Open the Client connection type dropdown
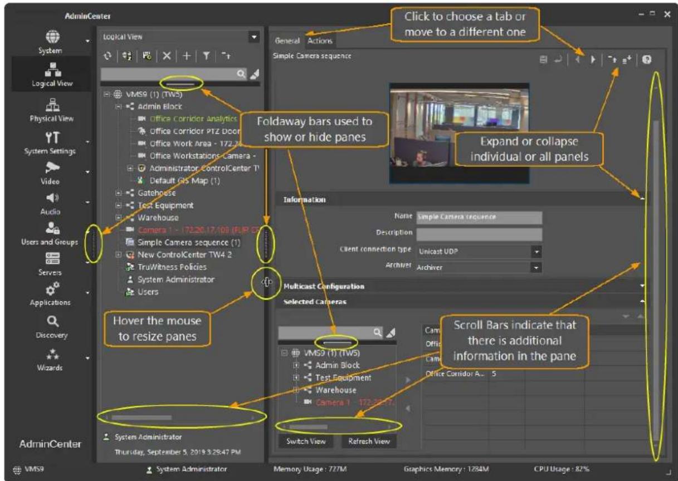The width and height of the screenshot is (678, 481). click(538, 251)
